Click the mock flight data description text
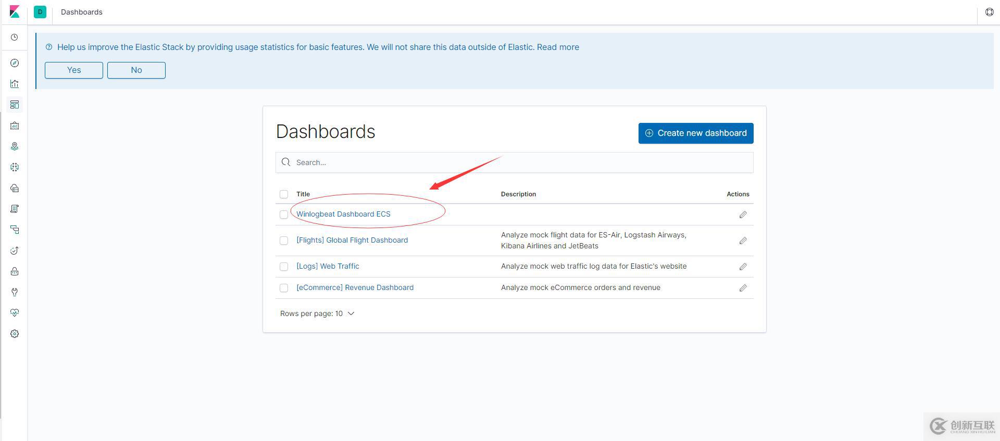 pos(594,241)
